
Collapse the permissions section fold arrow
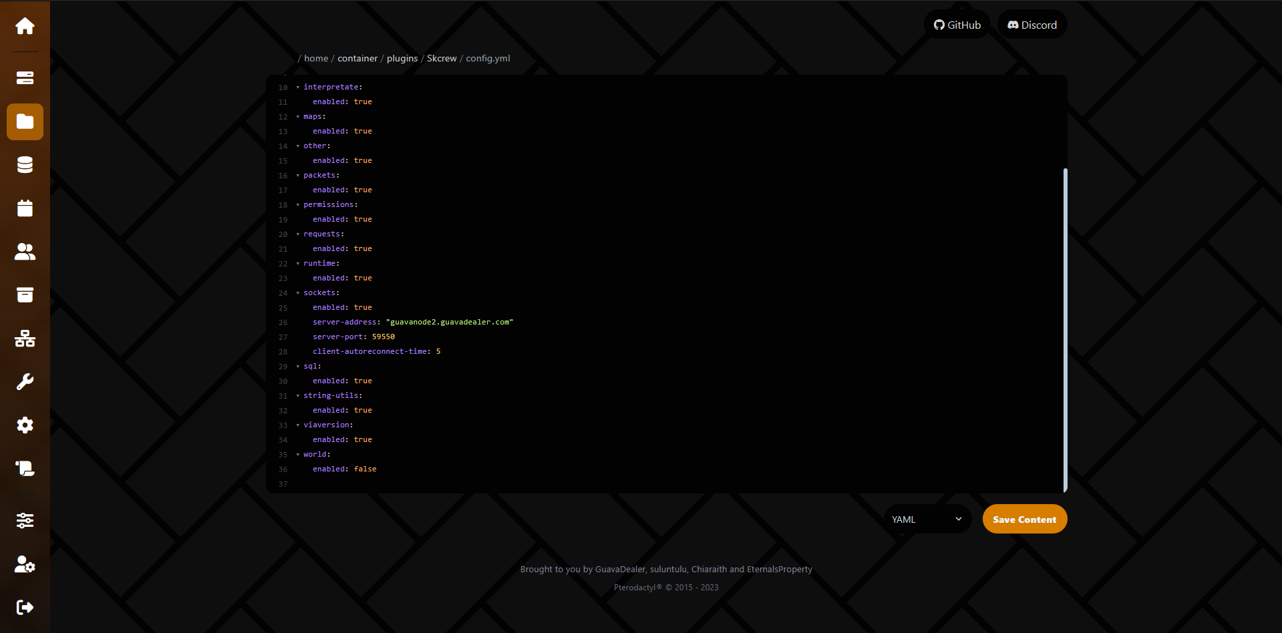(x=298, y=204)
